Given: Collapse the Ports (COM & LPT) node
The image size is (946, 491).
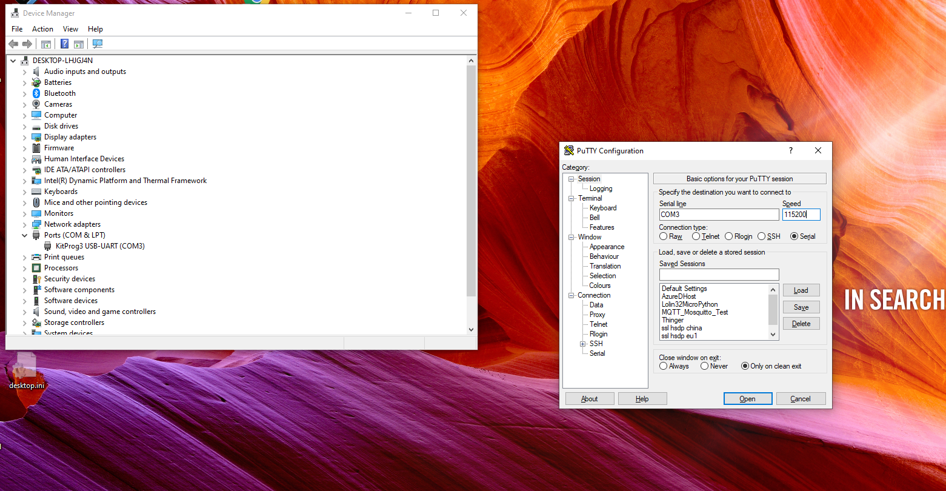Looking at the screenshot, I should click(25, 235).
